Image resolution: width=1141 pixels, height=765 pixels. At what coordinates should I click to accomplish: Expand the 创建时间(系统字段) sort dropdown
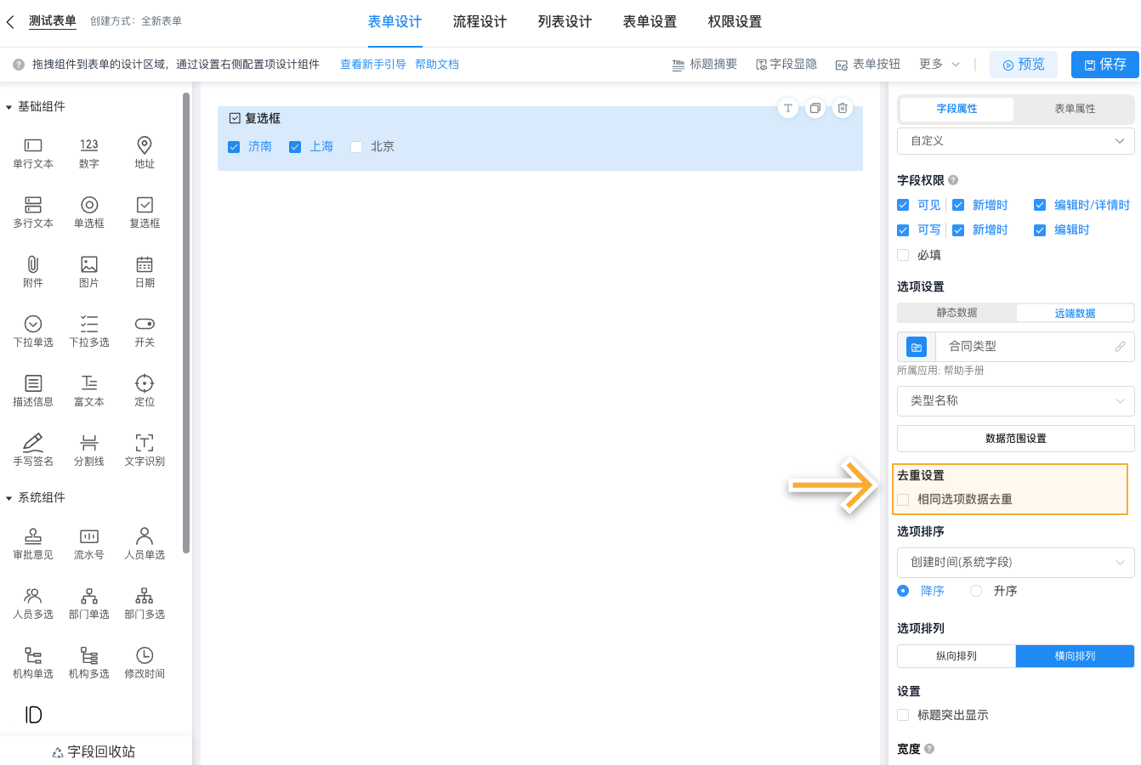point(1015,562)
